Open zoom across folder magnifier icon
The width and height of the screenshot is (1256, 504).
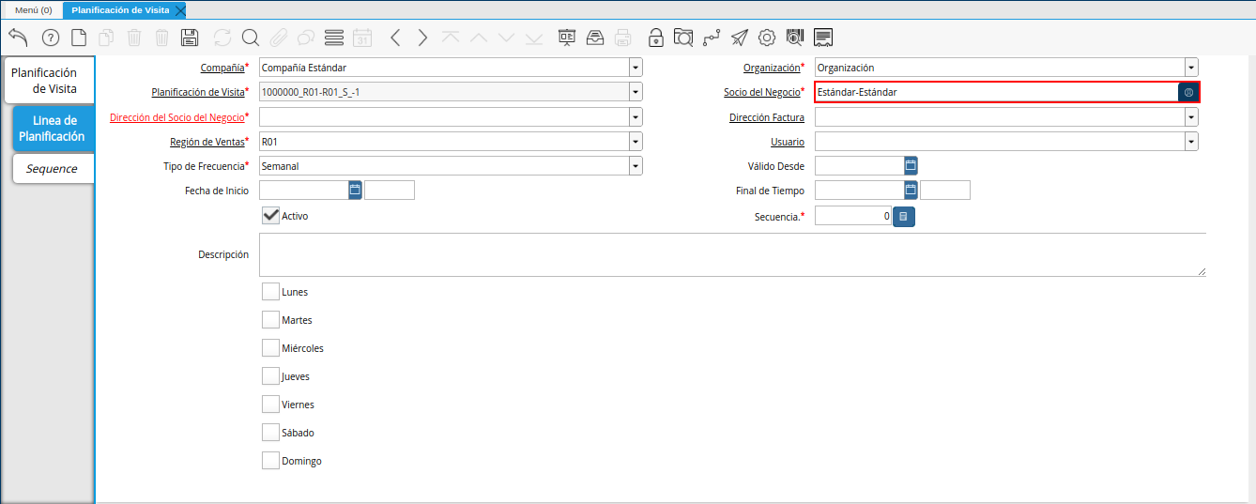click(683, 38)
